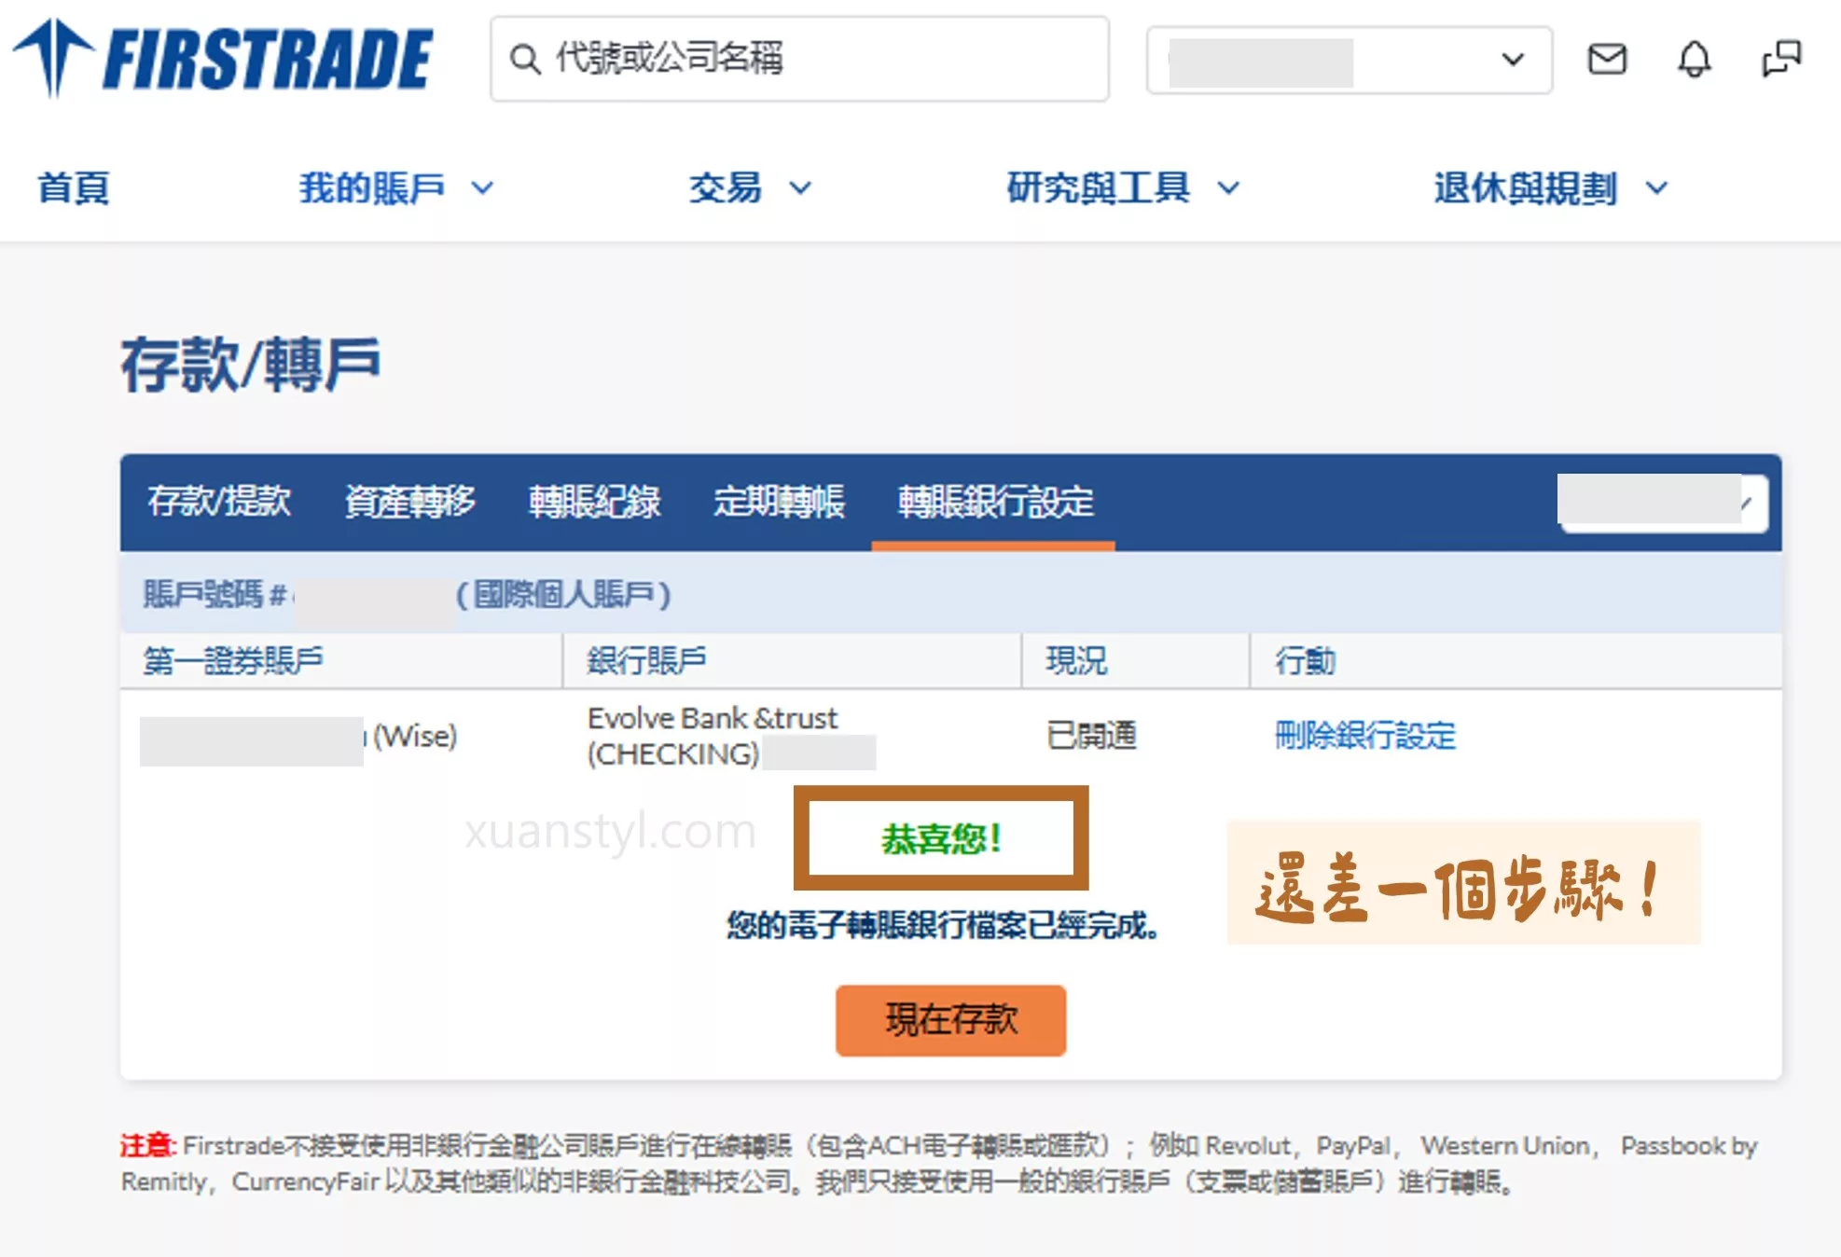The width and height of the screenshot is (1841, 1257).
Task: Click the Evolve Bank &trust bank account text
Action: tap(713, 735)
